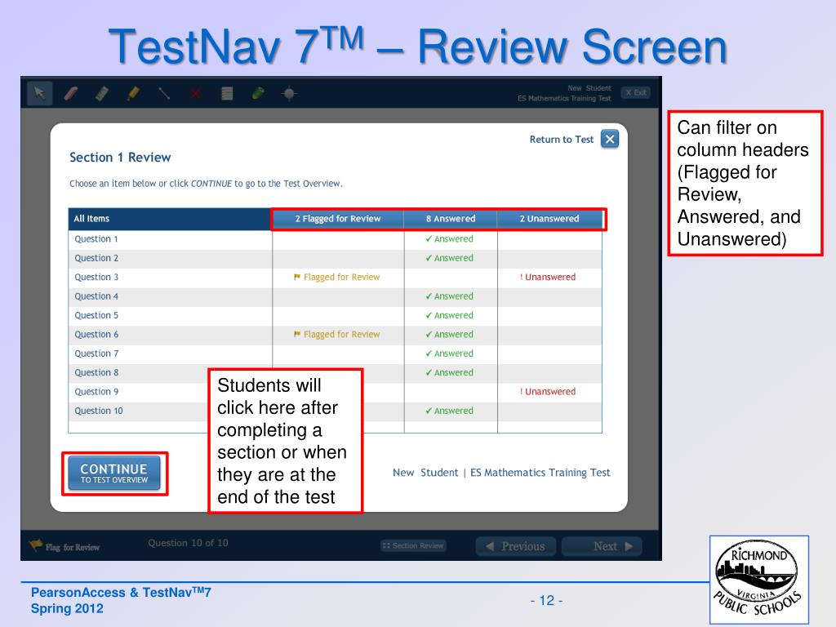This screenshot has width=836, height=627.
Task: Click the Question 10 of 10 indicator
Action: [x=189, y=543]
